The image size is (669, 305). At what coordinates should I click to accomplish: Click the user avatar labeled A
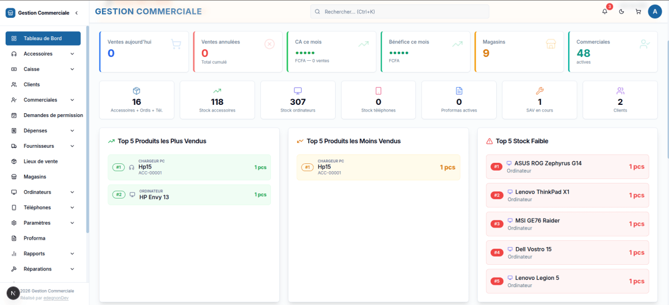(x=655, y=11)
